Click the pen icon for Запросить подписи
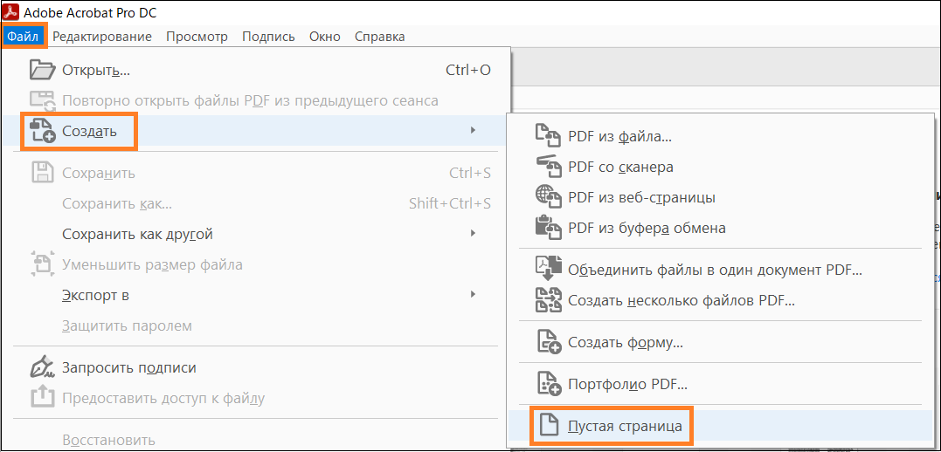Screen dimensions: 941x452 [43, 367]
